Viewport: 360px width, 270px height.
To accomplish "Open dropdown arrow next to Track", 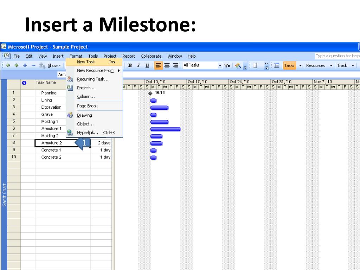I will [x=353, y=66].
